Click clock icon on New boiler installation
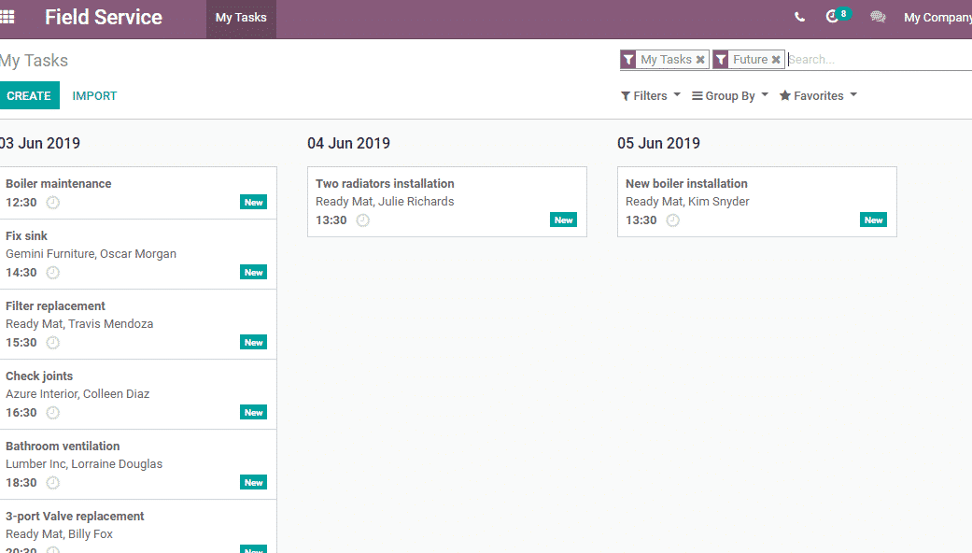Viewport: 972px width, 553px height. (x=673, y=220)
